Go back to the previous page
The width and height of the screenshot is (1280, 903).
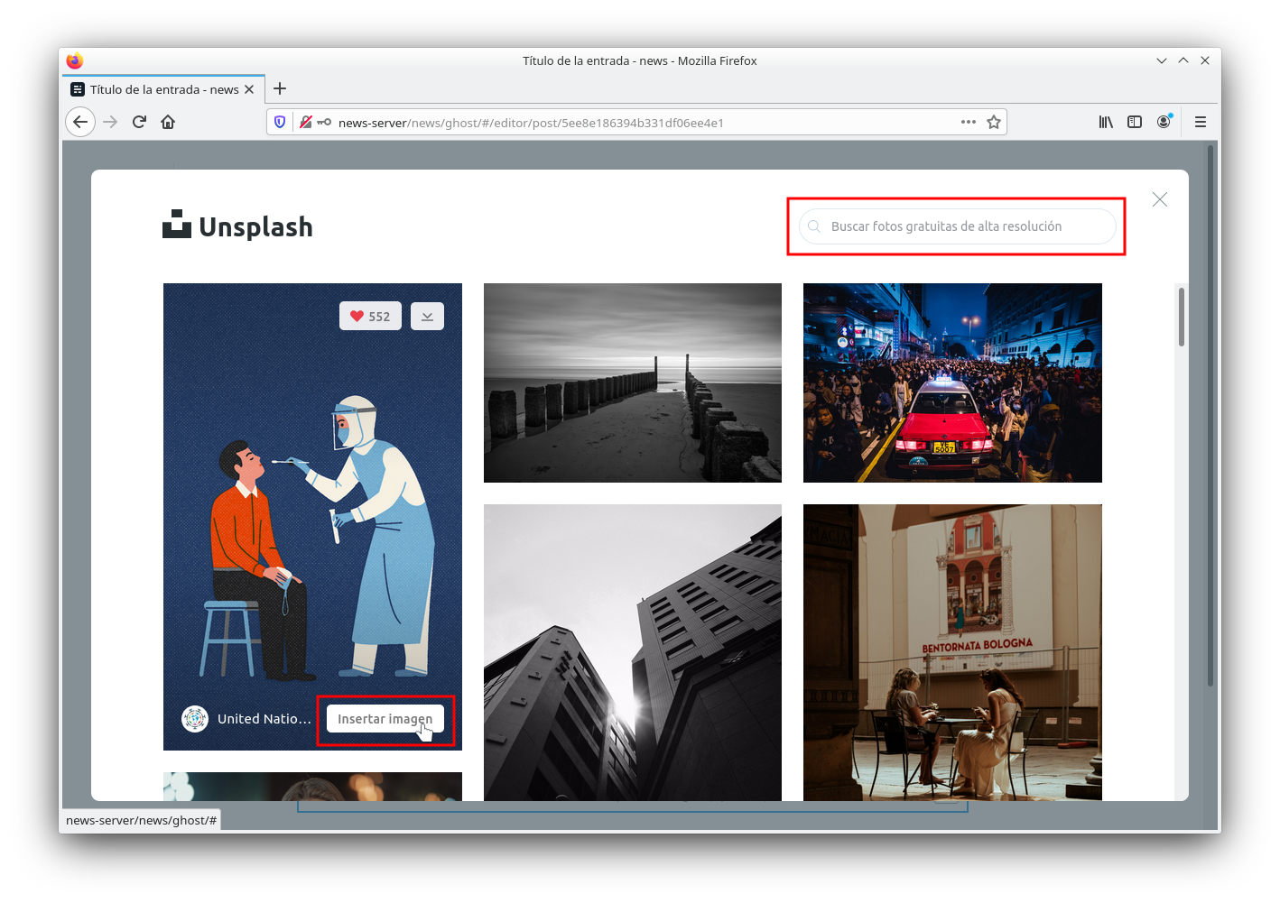[80, 122]
